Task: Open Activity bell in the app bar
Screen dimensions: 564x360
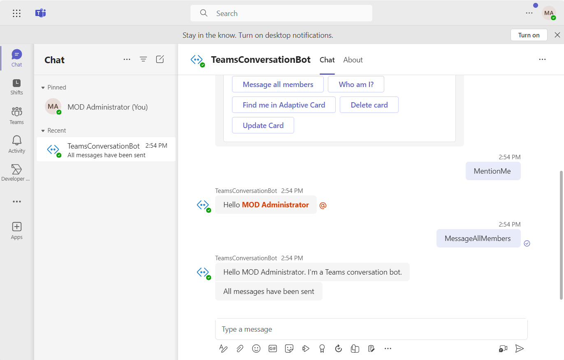Action: click(16, 144)
